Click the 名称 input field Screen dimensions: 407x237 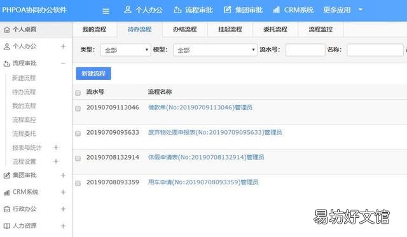[x=375, y=50]
